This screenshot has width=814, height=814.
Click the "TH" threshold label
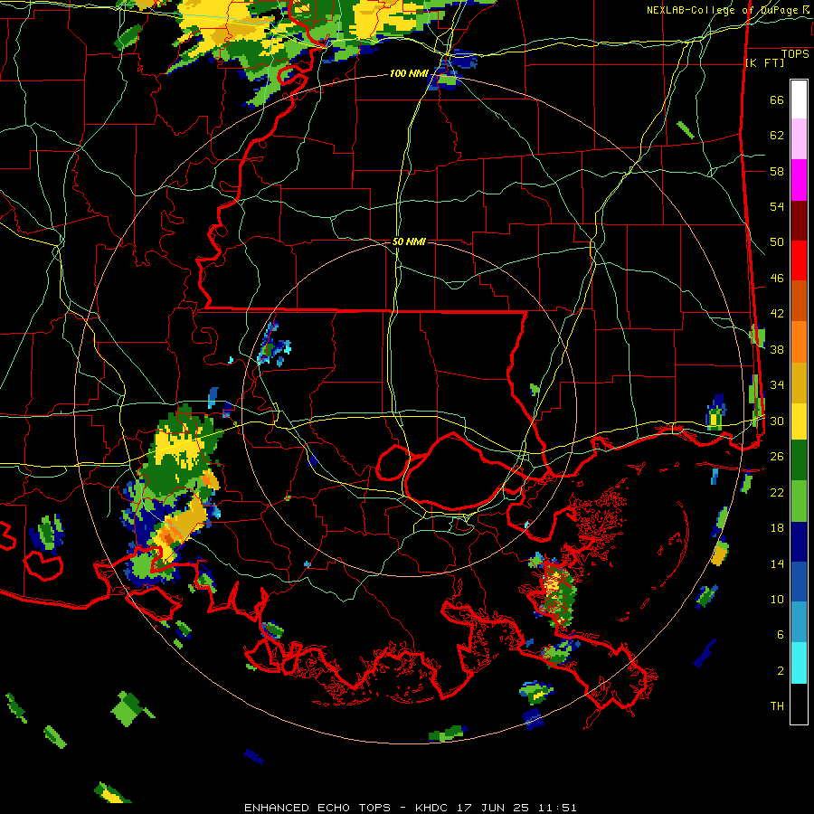pos(777,705)
